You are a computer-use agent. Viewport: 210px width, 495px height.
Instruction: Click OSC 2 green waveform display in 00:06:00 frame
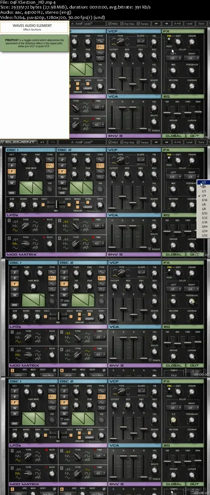[x=83, y=300]
